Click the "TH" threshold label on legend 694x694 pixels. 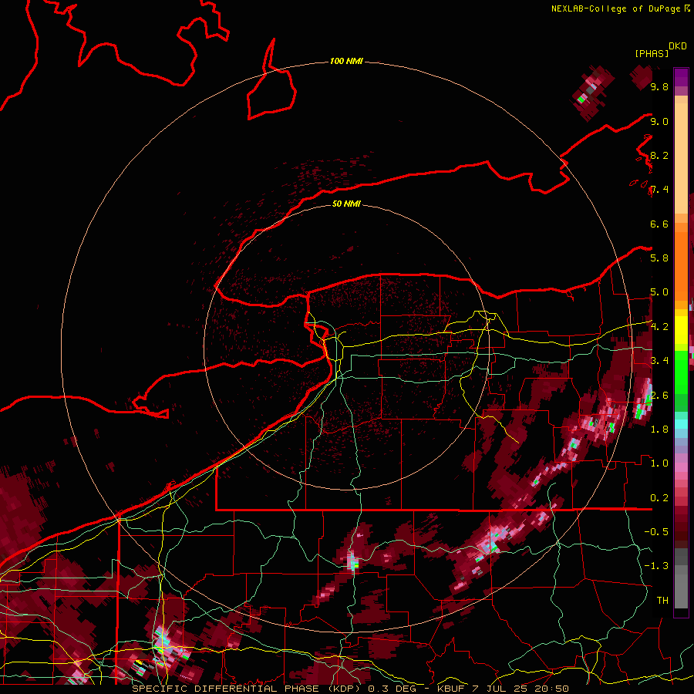[x=662, y=600]
